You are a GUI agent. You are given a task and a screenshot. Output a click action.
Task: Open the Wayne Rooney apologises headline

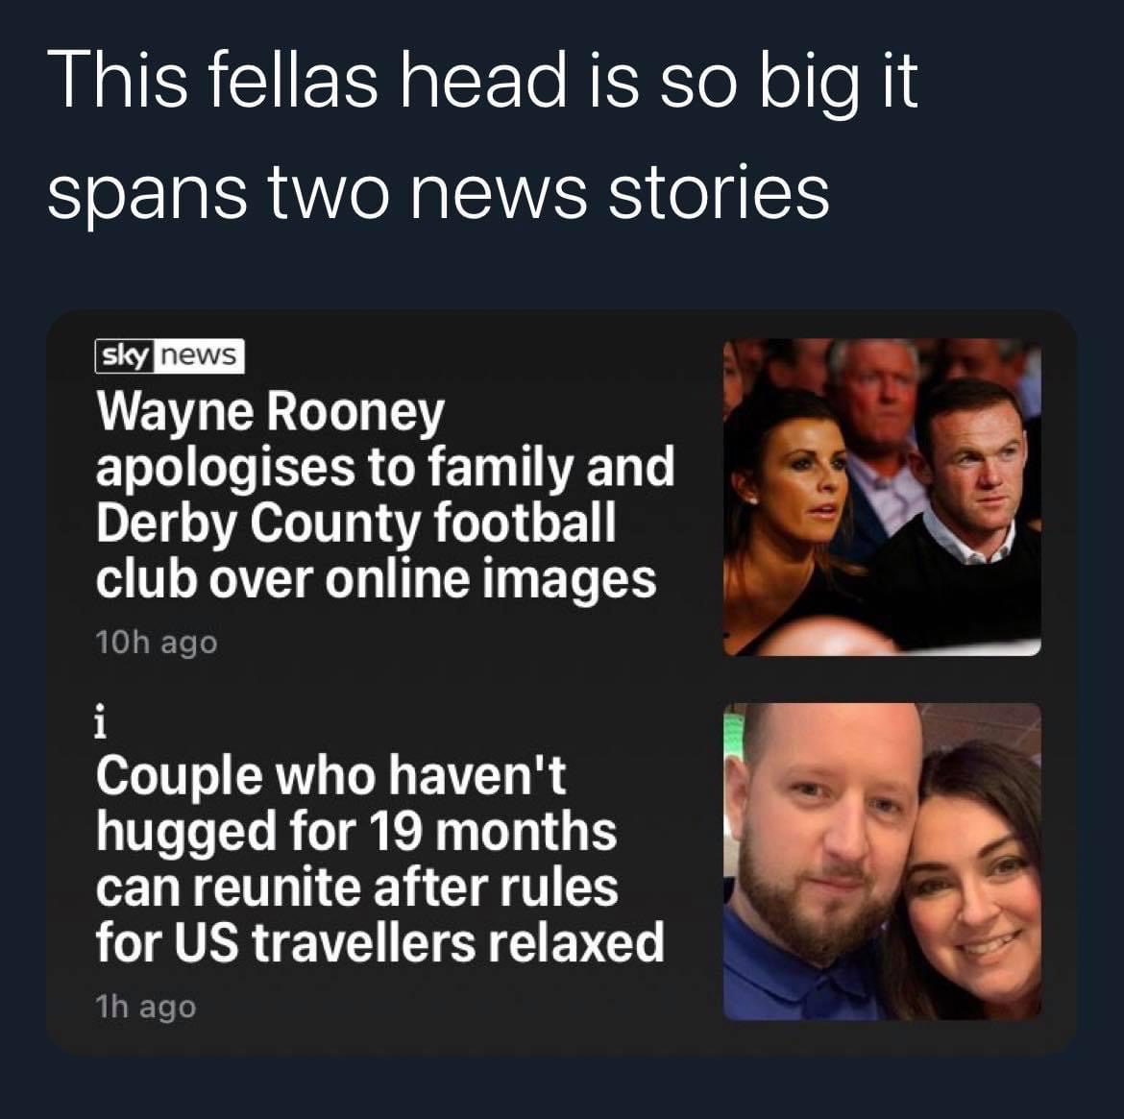click(x=385, y=496)
